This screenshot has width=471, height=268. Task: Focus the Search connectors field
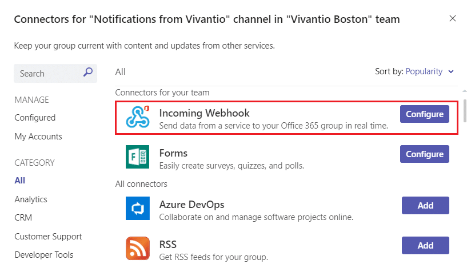pos(55,73)
